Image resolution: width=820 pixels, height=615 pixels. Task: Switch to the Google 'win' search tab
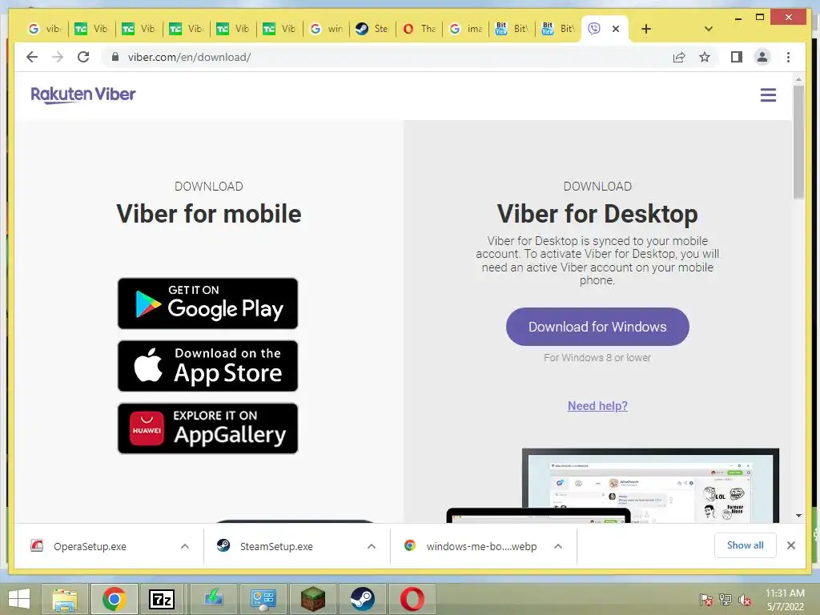tap(327, 29)
